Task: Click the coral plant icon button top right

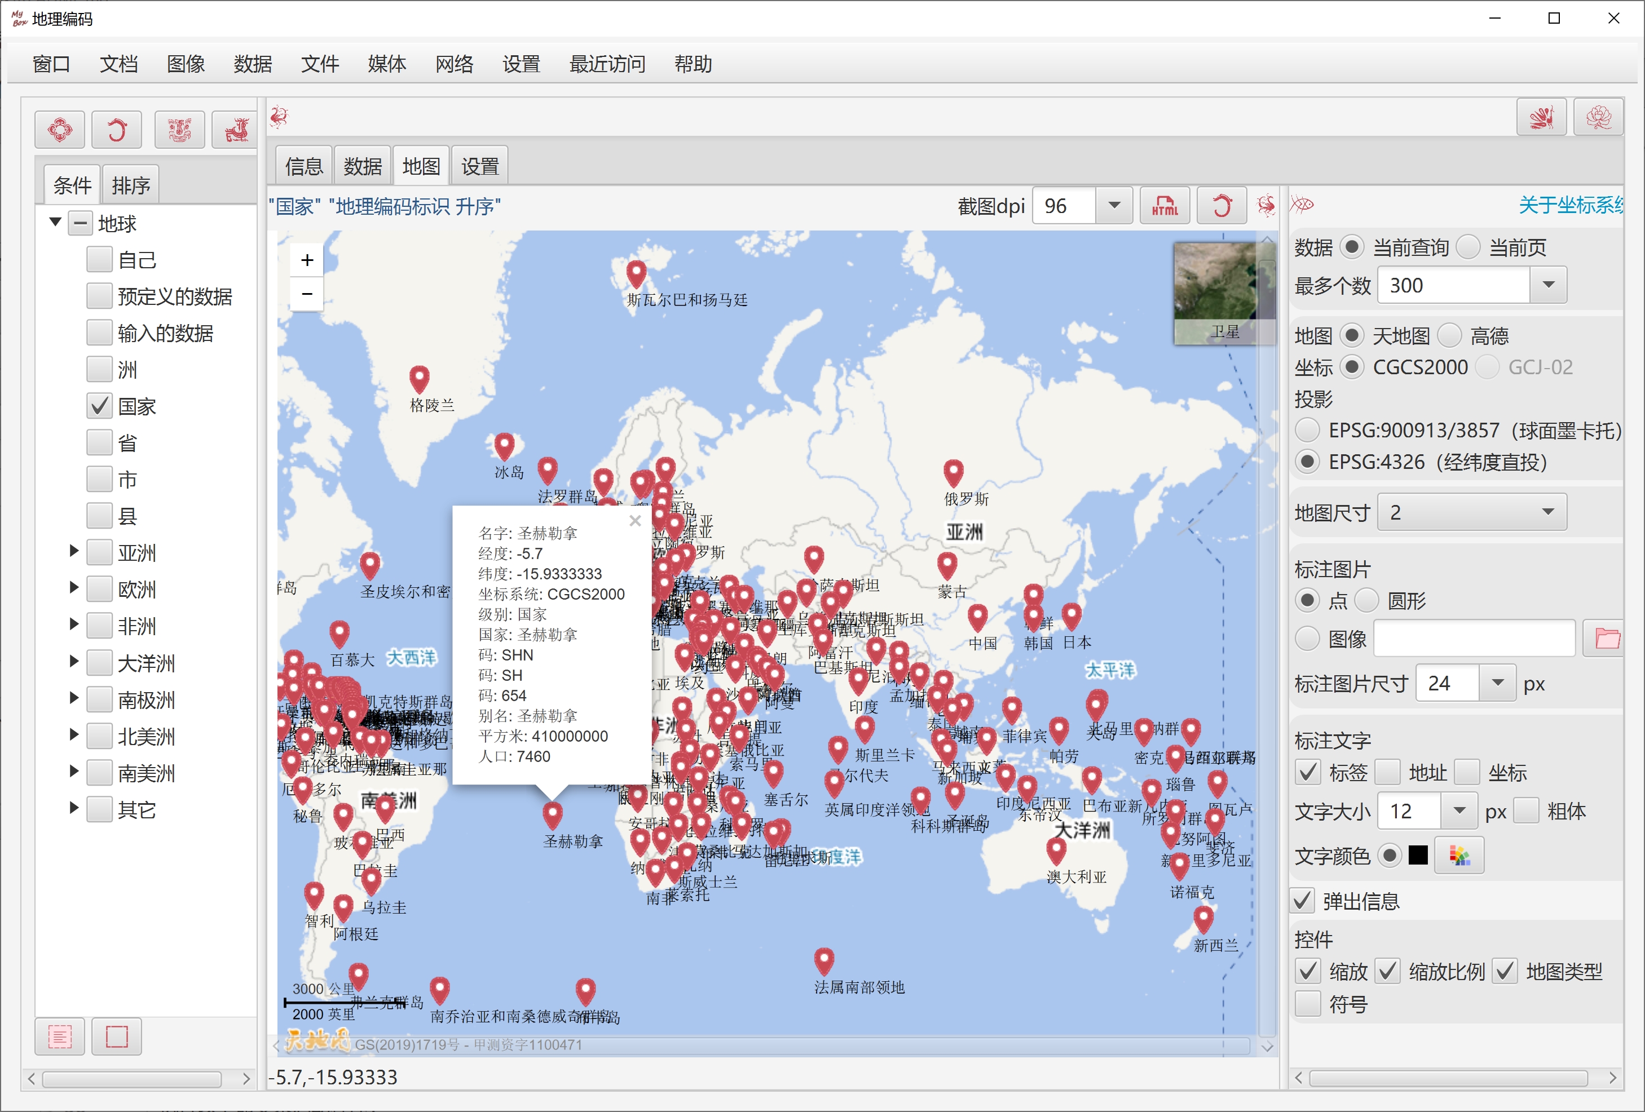Action: tap(1541, 117)
